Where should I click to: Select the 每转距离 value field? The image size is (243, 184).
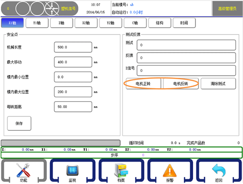[73, 106]
